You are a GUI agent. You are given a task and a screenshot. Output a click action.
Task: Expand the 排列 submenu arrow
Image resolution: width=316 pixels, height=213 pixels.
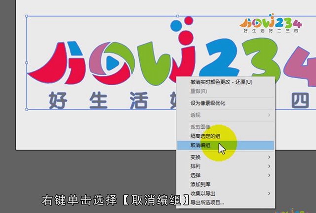(x=269, y=166)
